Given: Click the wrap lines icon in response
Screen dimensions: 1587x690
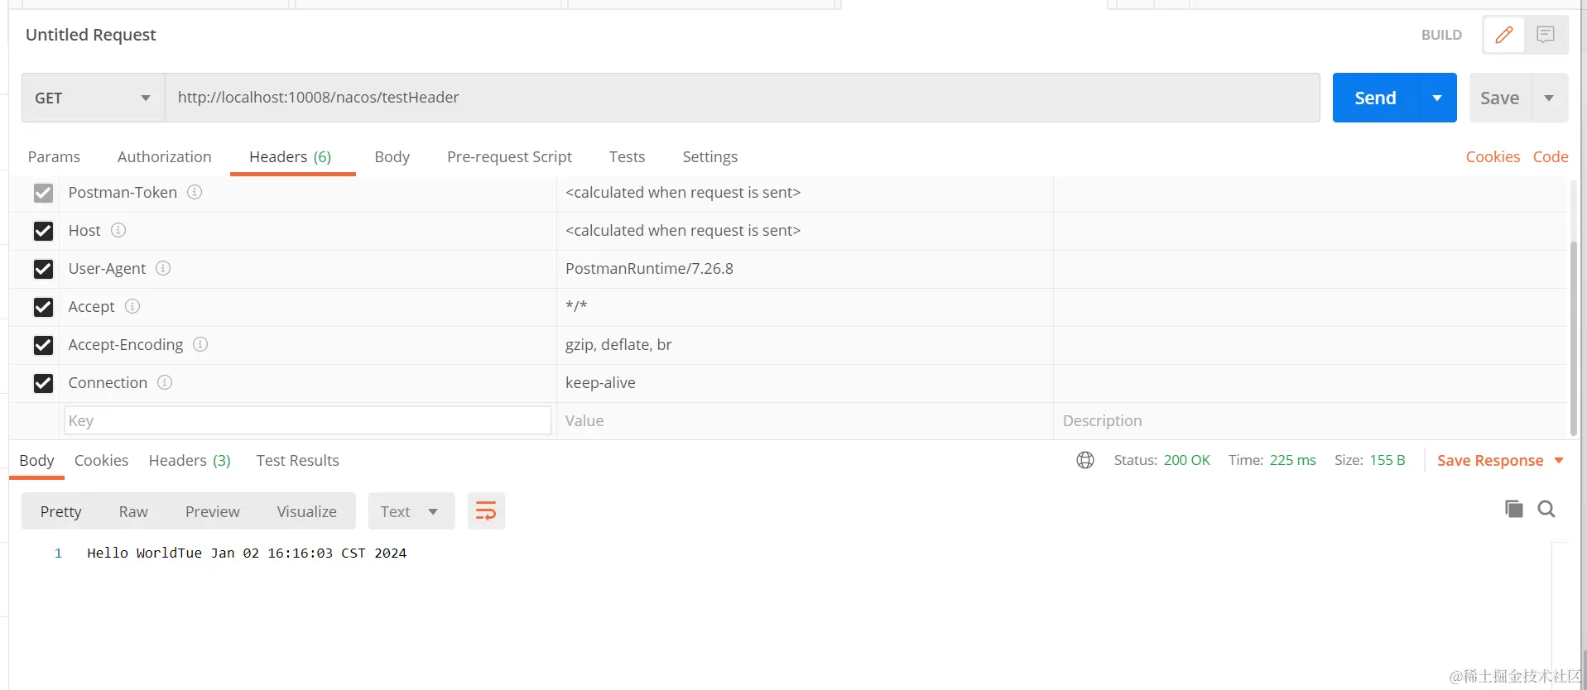Looking at the screenshot, I should [486, 511].
